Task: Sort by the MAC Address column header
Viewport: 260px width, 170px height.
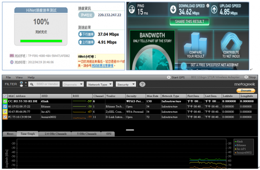Action: click(x=24, y=96)
